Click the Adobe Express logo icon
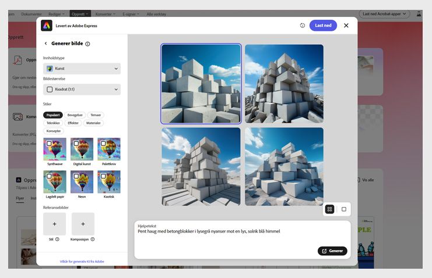Image resolution: width=432 pixels, height=278 pixels. tap(47, 26)
